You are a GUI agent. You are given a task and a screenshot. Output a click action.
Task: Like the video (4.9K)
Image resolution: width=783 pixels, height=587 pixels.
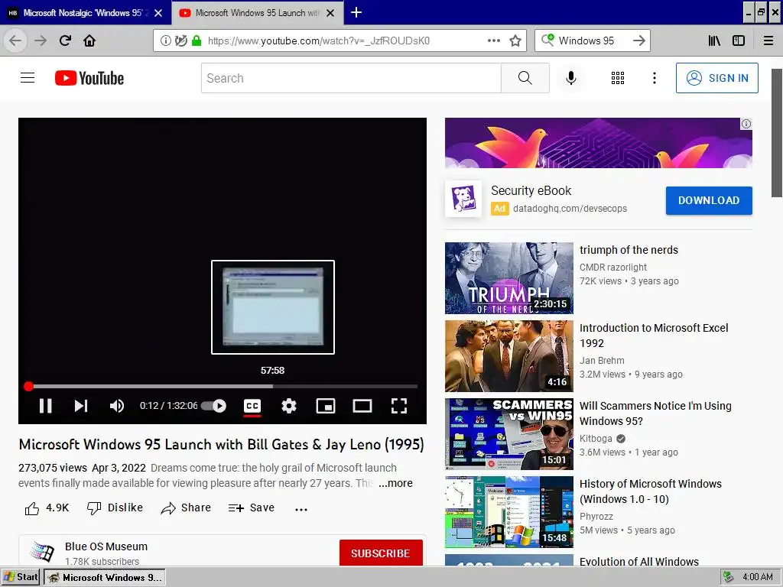(x=47, y=508)
